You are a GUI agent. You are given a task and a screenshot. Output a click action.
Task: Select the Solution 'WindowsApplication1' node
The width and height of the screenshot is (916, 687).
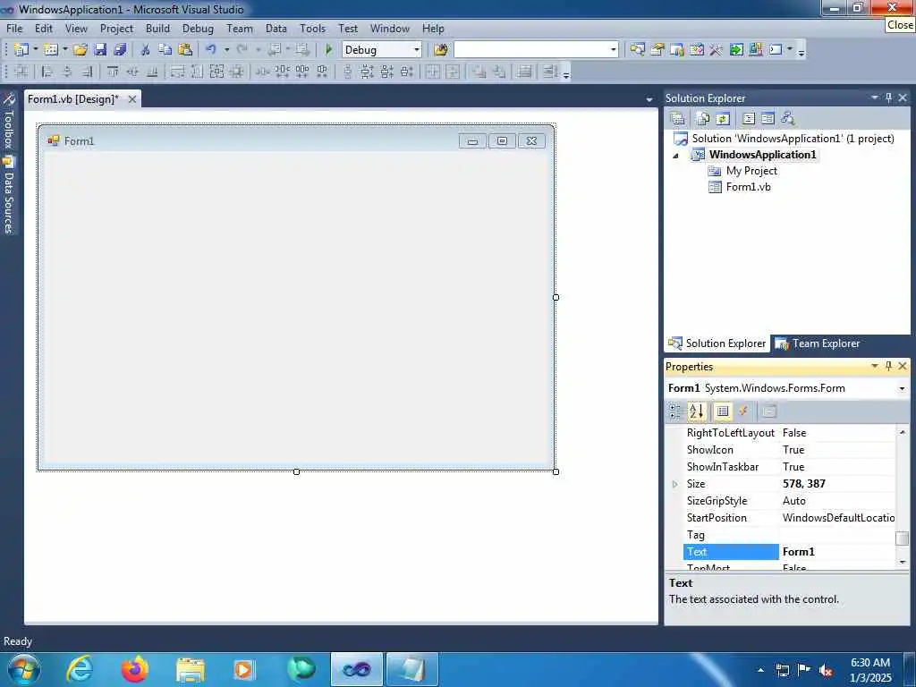coord(793,139)
